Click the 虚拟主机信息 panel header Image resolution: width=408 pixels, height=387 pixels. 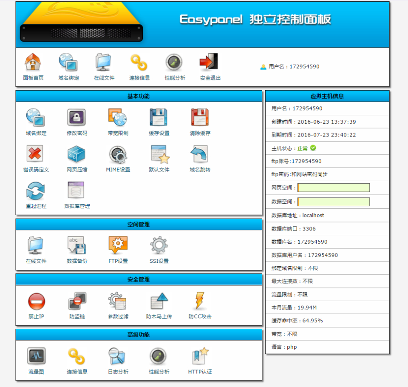(x=327, y=96)
